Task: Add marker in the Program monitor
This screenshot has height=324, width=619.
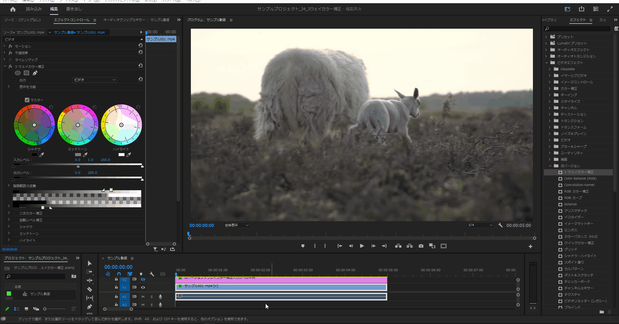Action: [303, 246]
